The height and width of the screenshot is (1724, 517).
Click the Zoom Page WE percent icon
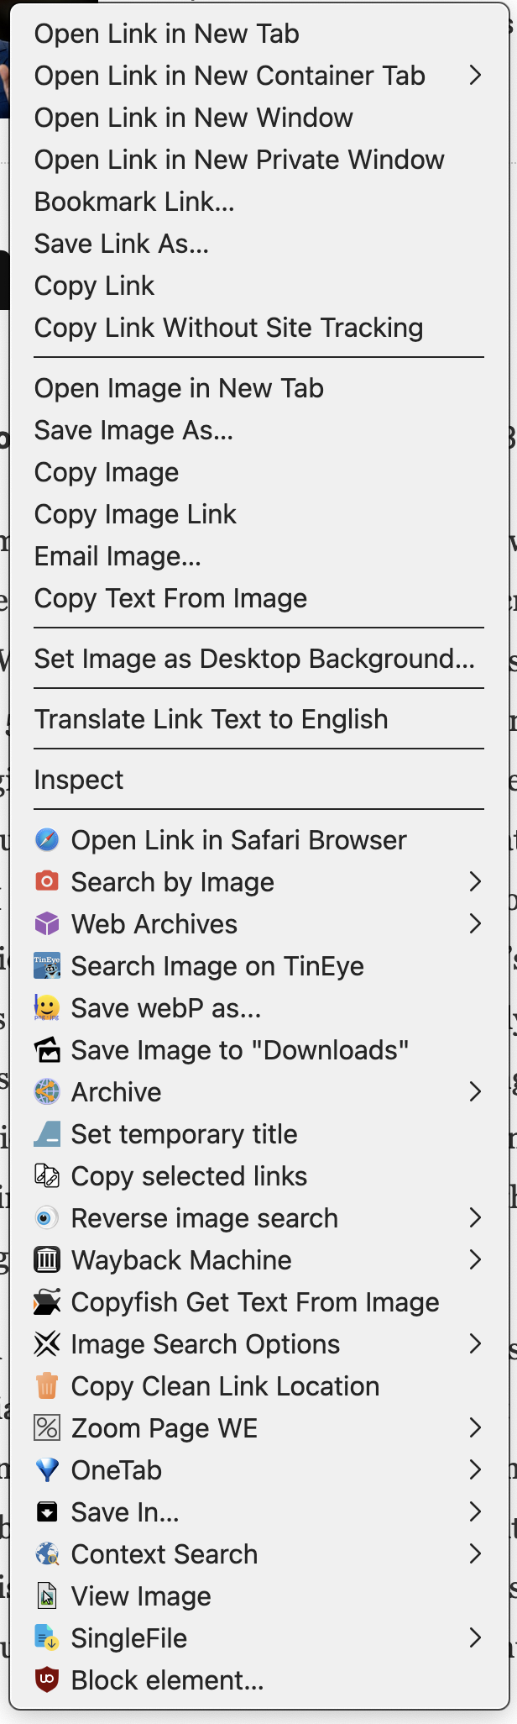pyautogui.click(x=47, y=1428)
